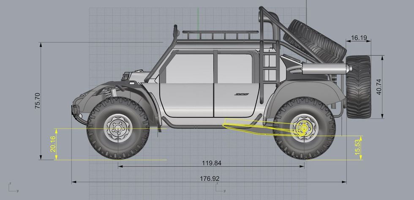Select the 16.19 dimension at top right

[x=359, y=38]
